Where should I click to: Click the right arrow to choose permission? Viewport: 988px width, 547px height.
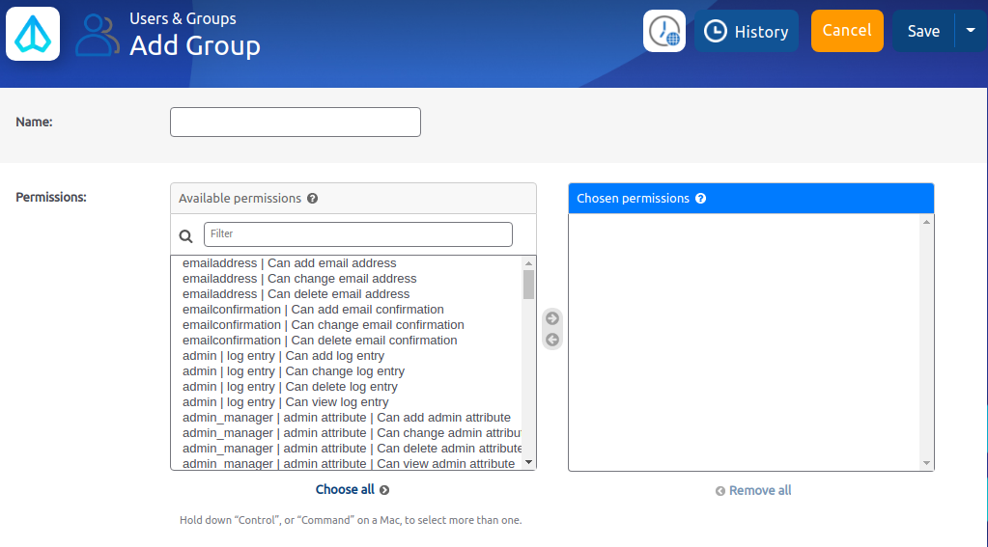pos(552,318)
